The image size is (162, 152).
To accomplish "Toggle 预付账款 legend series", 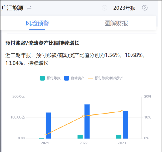I will pos(50,78).
